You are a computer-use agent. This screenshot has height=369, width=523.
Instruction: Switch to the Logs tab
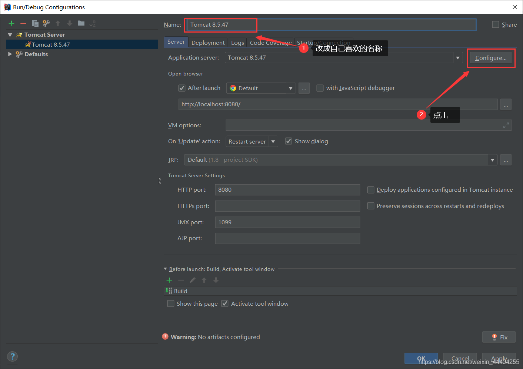coord(237,43)
